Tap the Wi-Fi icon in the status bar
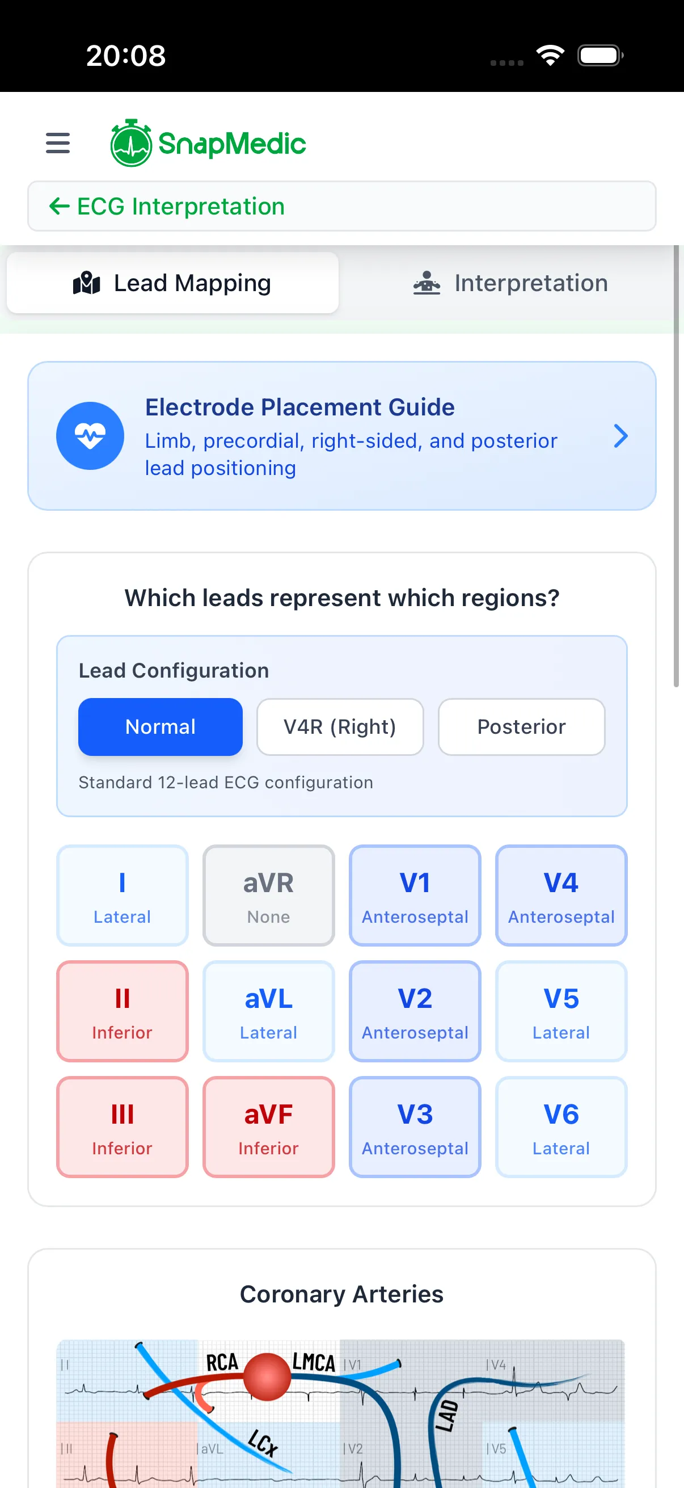The image size is (684, 1488). coord(550,55)
